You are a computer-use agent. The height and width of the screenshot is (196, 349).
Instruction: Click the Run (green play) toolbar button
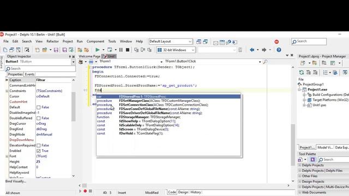click(x=98, y=50)
